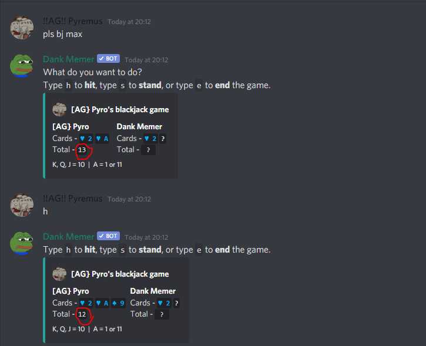Click the first Dank Memer Pepe avatar
This screenshot has width=426, height=346.
coord(22,66)
